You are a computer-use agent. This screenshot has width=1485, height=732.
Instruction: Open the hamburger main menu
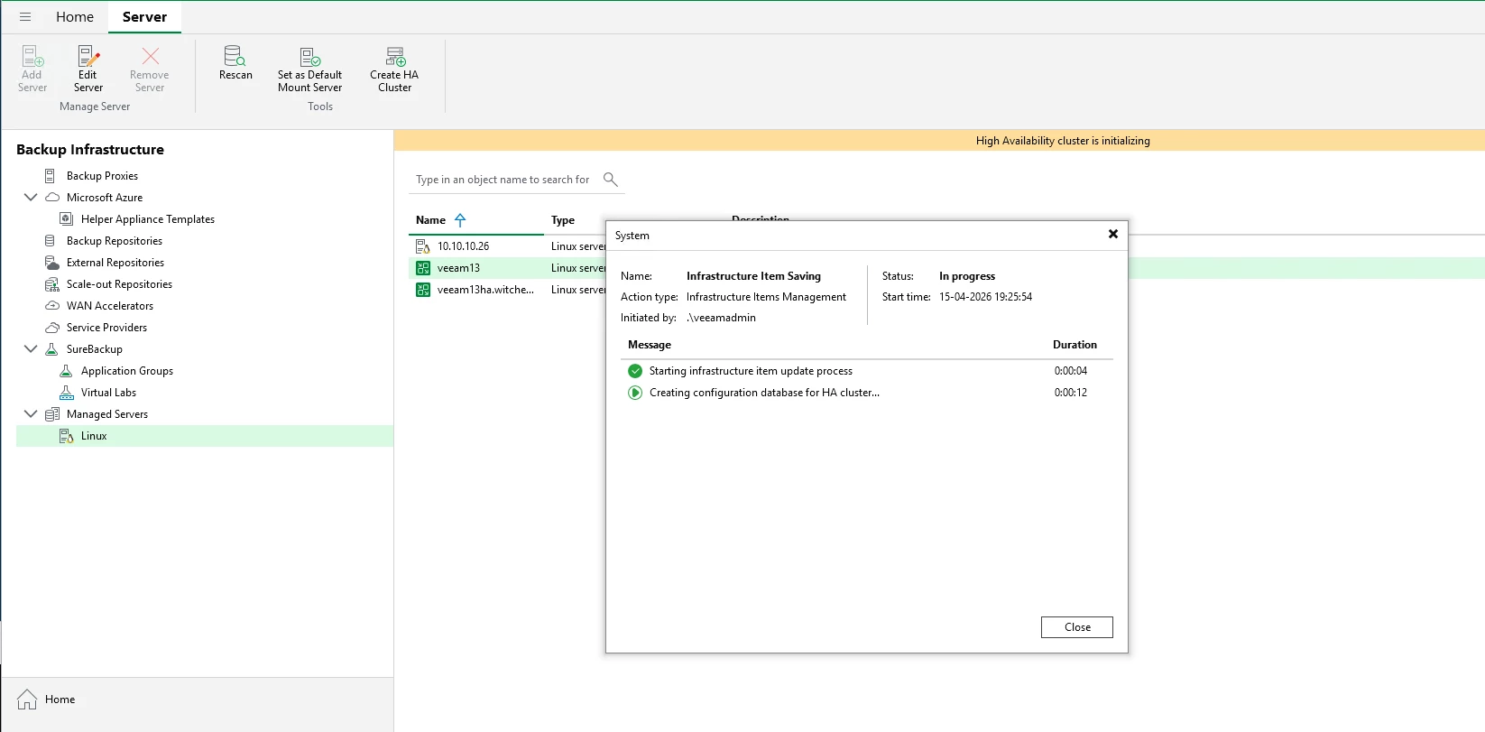25,17
